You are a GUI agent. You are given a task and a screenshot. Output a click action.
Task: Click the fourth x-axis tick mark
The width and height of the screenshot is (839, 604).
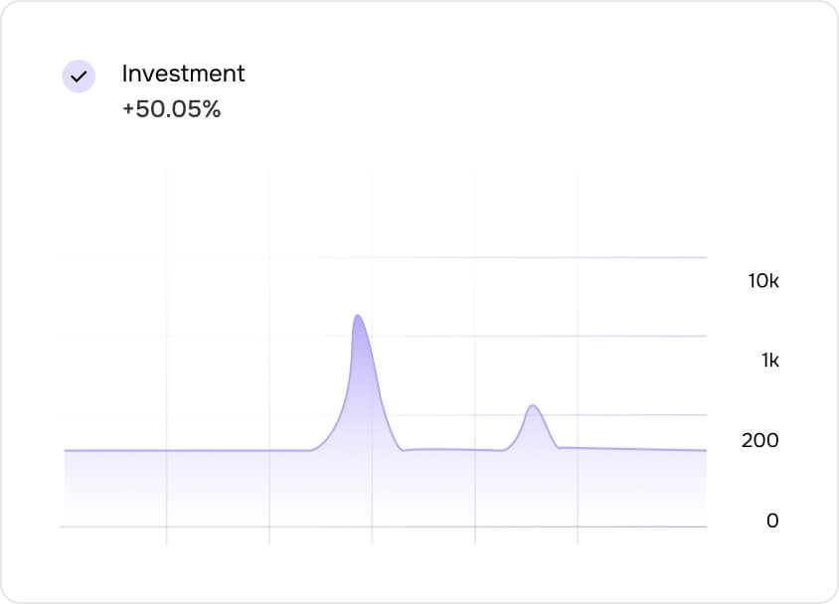point(475,534)
